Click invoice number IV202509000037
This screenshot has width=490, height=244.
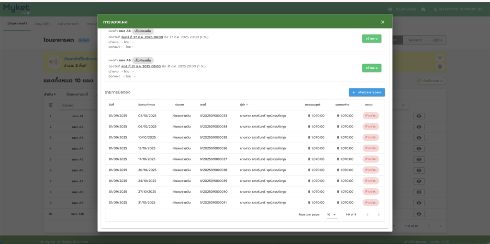[213, 159]
